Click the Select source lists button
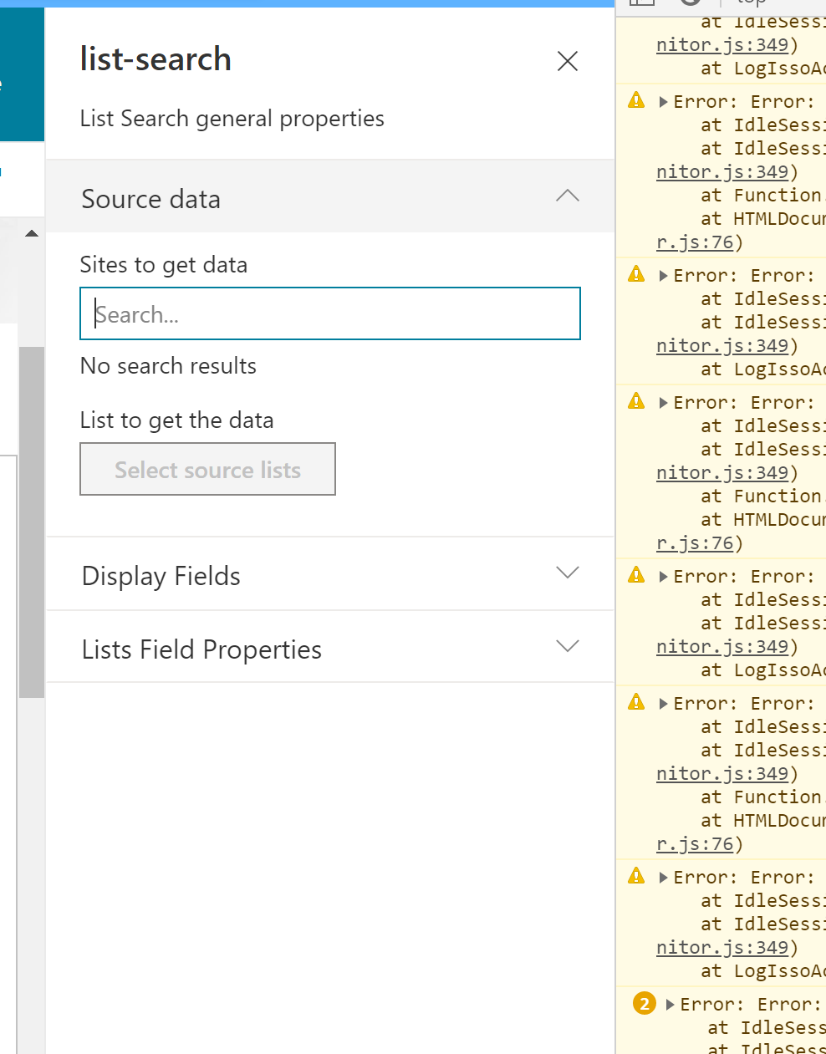Image resolution: width=826 pixels, height=1054 pixels. 207,469
